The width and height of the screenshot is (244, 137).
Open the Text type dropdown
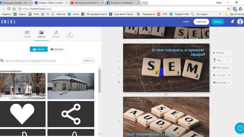coord(221,60)
